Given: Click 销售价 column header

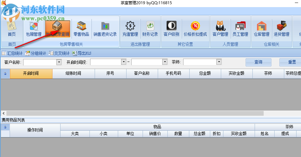Looking at the screenshot, I should pyautogui.click(x=155, y=134).
